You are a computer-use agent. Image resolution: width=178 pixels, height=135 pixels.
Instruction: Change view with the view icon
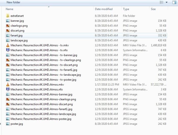(161, 2)
